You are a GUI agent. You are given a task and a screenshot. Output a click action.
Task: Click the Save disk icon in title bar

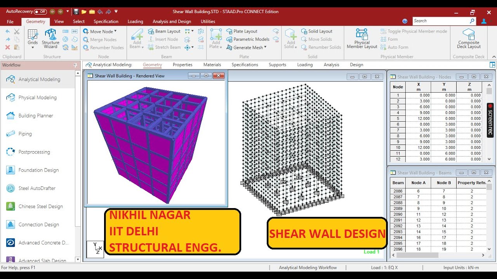pyautogui.click(x=76, y=12)
